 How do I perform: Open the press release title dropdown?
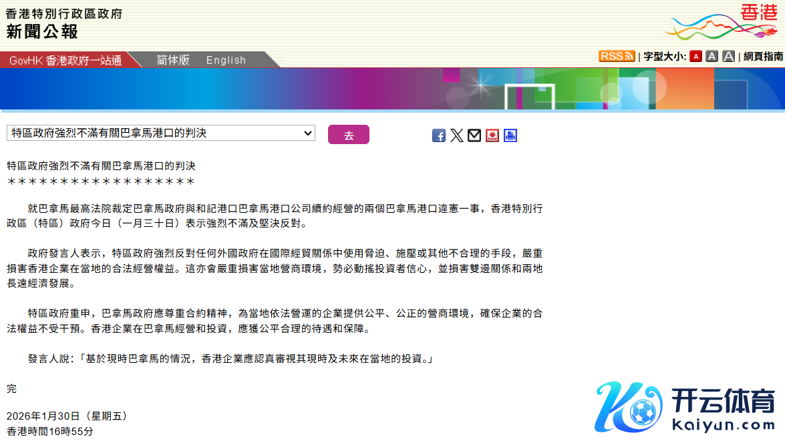[160, 133]
